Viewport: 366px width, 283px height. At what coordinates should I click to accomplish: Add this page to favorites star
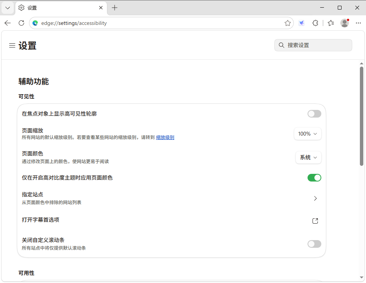pyautogui.click(x=288, y=23)
